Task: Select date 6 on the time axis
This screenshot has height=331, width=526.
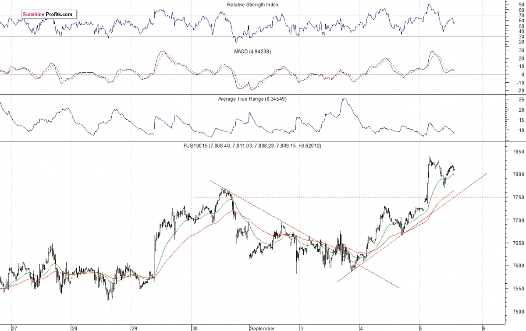Action: tap(484, 327)
